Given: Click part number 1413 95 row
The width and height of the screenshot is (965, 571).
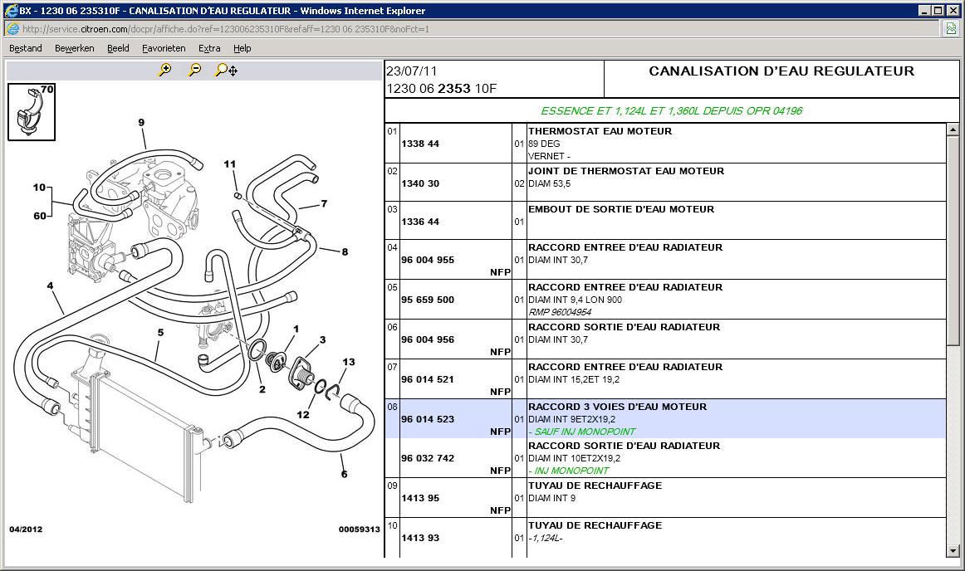Looking at the screenshot, I should pyautogui.click(x=420, y=498).
